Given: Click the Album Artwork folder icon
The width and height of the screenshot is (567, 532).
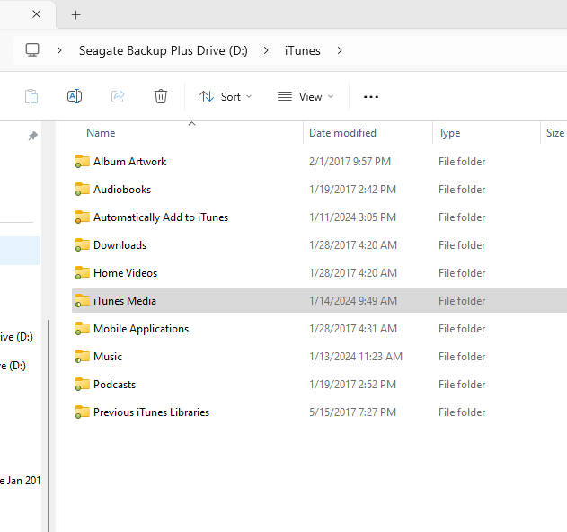Looking at the screenshot, I should pos(82,161).
